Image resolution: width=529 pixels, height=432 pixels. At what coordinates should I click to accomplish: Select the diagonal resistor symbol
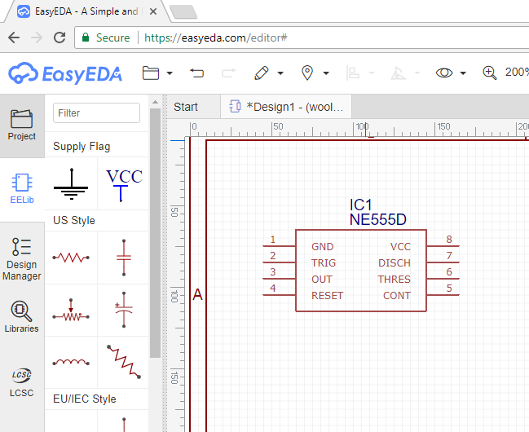pos(123,363)
